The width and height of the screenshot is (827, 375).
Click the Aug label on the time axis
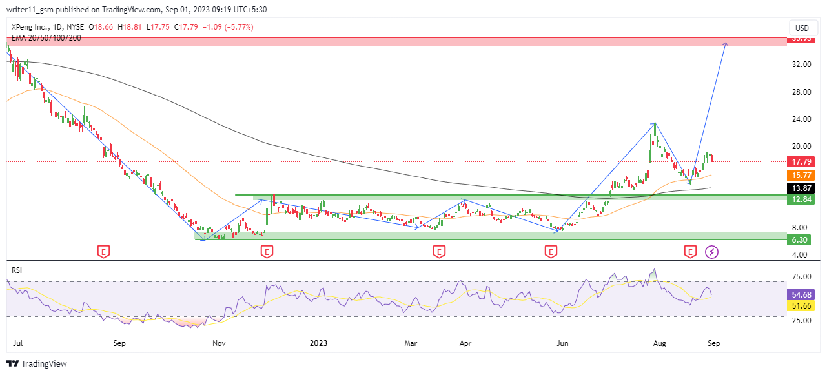pyautogui.click(x=659, y=344)
